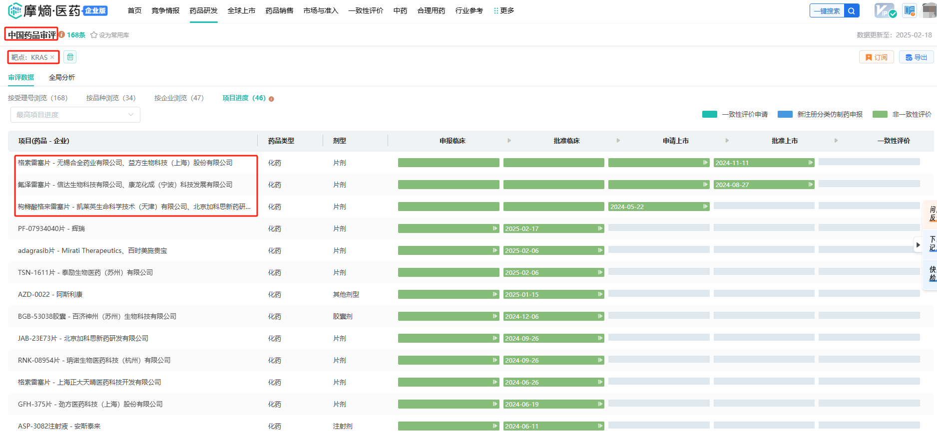Click the 非一致性评价 green legend swatch
This screenshot has height=434, width=937.
880,115
